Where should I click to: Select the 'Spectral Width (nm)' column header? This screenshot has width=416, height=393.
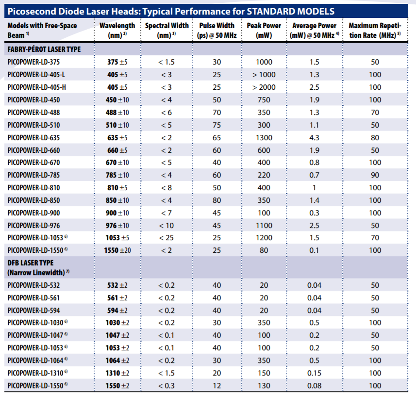[x=166, y=30]
